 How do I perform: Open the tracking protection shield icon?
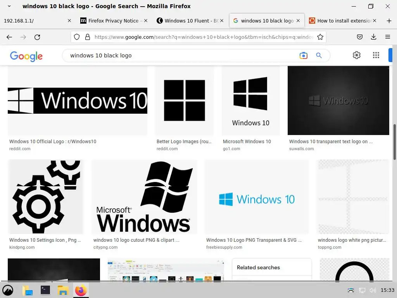tap(77, 37)
